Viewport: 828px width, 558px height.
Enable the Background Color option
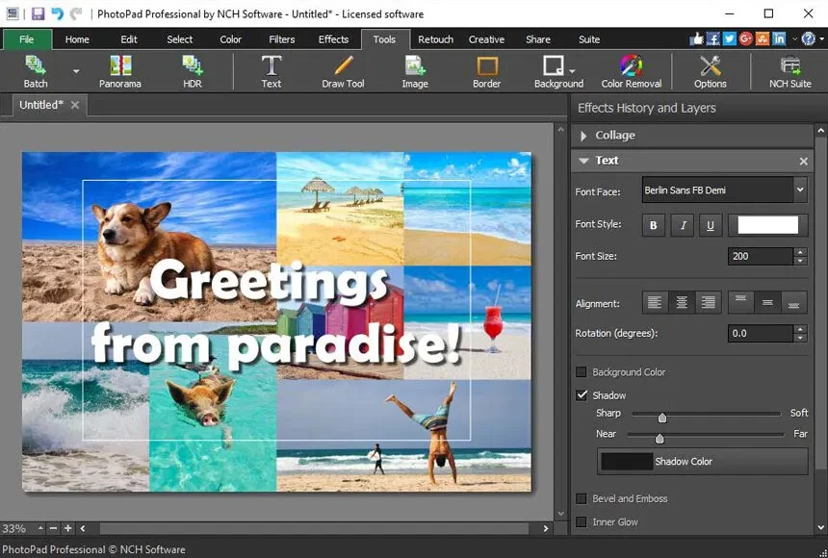(582, 372)
